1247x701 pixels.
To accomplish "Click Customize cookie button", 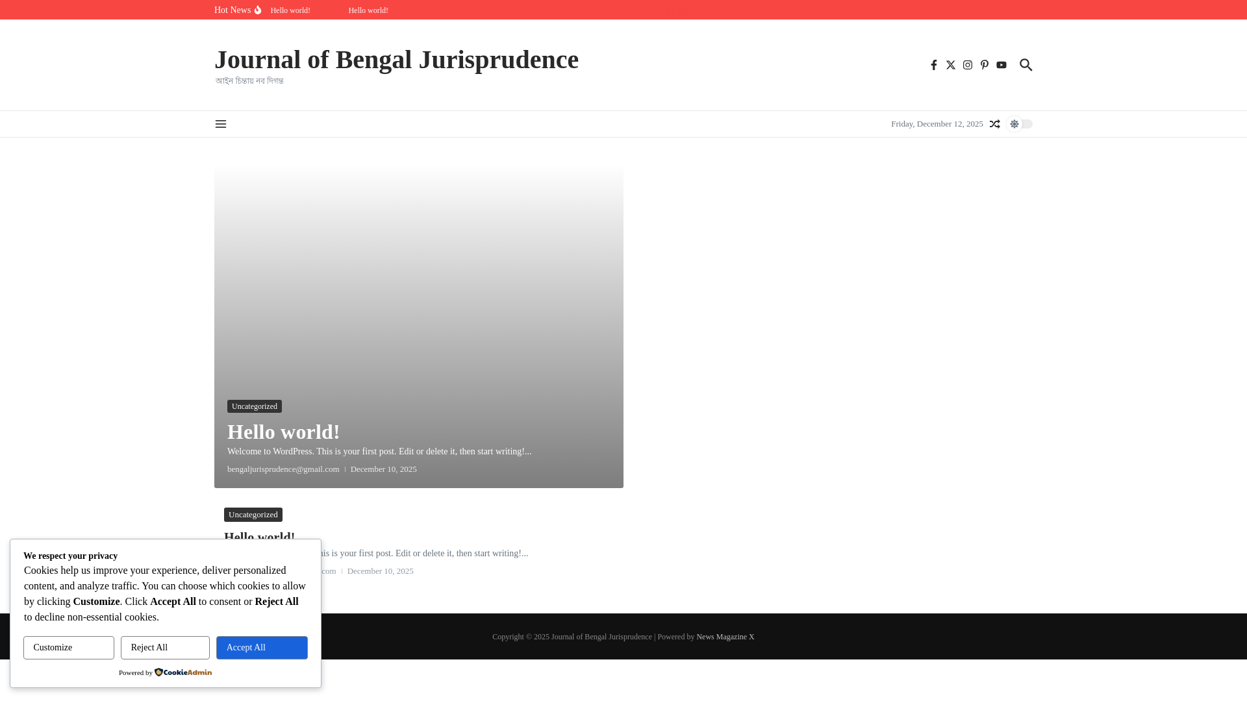I will coord(69,648).
